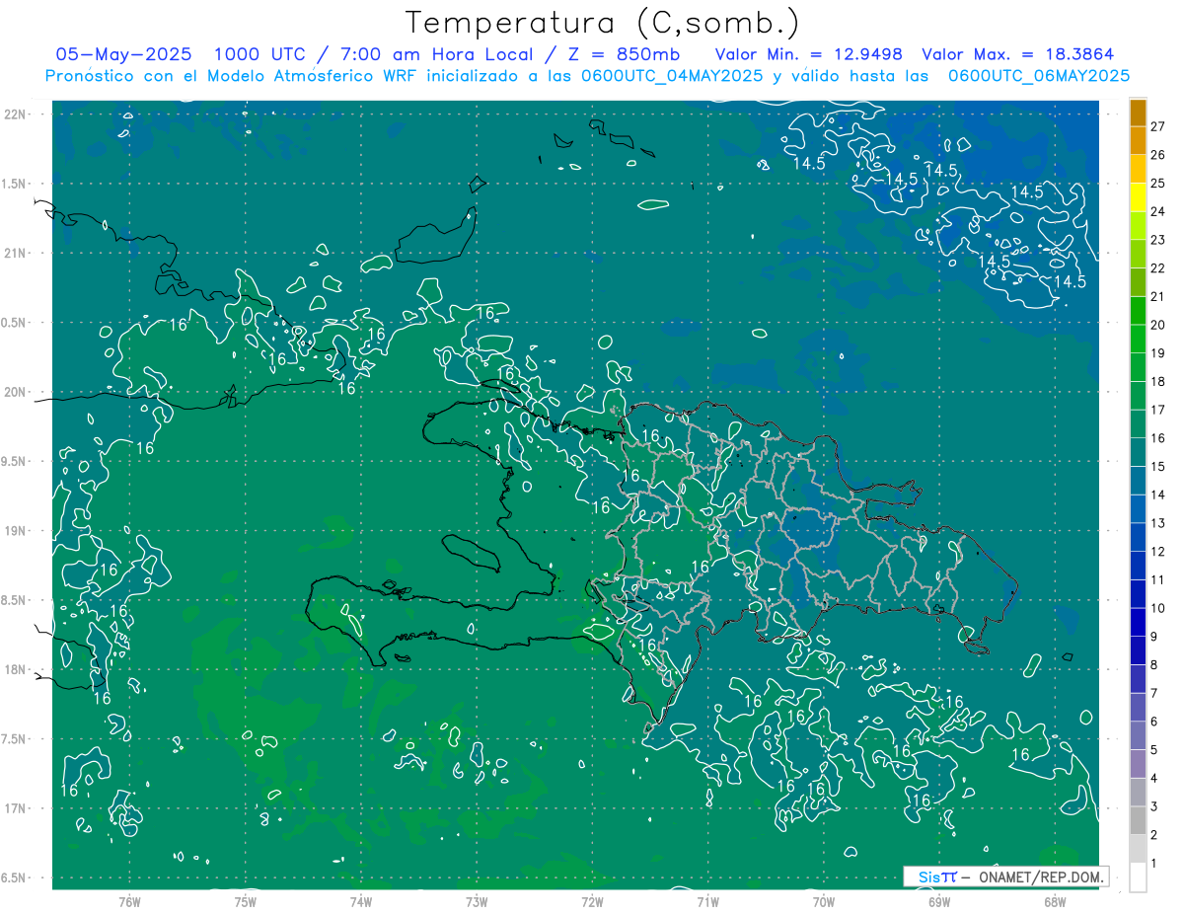Viewport: 1184px width, 915px height.
Task: Click 'Pronóstico con el Modelo Atmosférico WRF' text
Action: click(x=233, y=76)
